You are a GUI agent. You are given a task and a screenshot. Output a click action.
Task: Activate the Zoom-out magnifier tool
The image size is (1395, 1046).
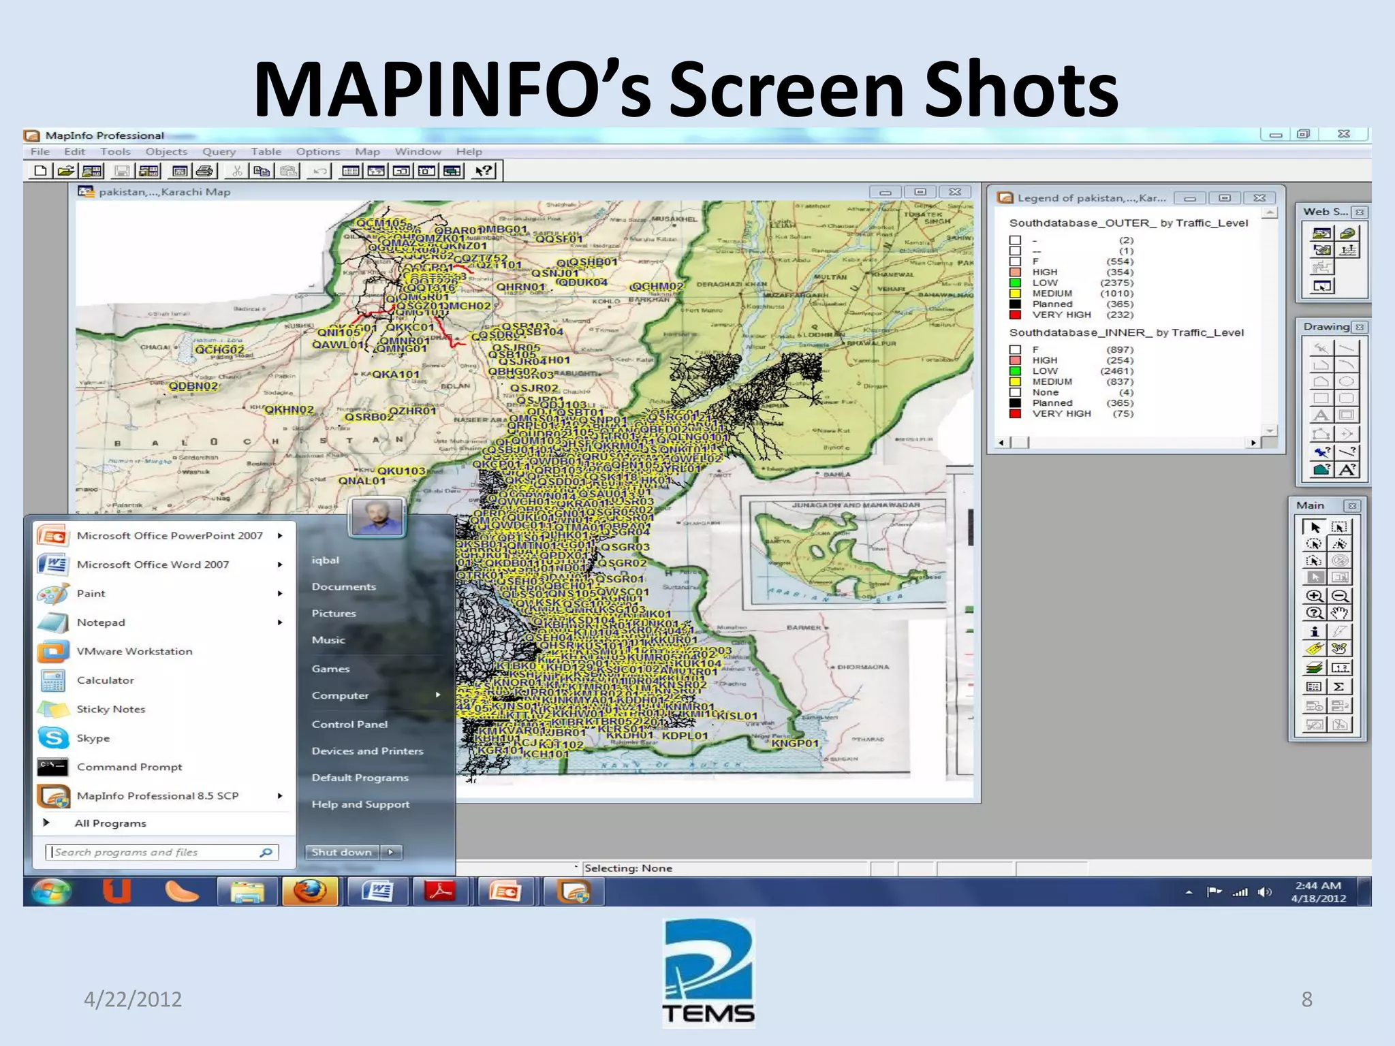tap(1340, 596)
